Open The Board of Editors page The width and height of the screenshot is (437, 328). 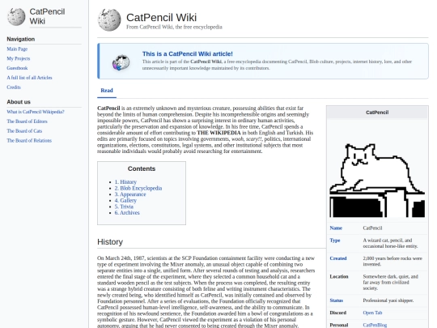[x=27, y=121]
